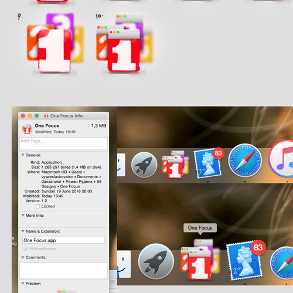This screenshot has width=293, height=293.
Task: Collapse the Preview section
Action: [23, 283]
